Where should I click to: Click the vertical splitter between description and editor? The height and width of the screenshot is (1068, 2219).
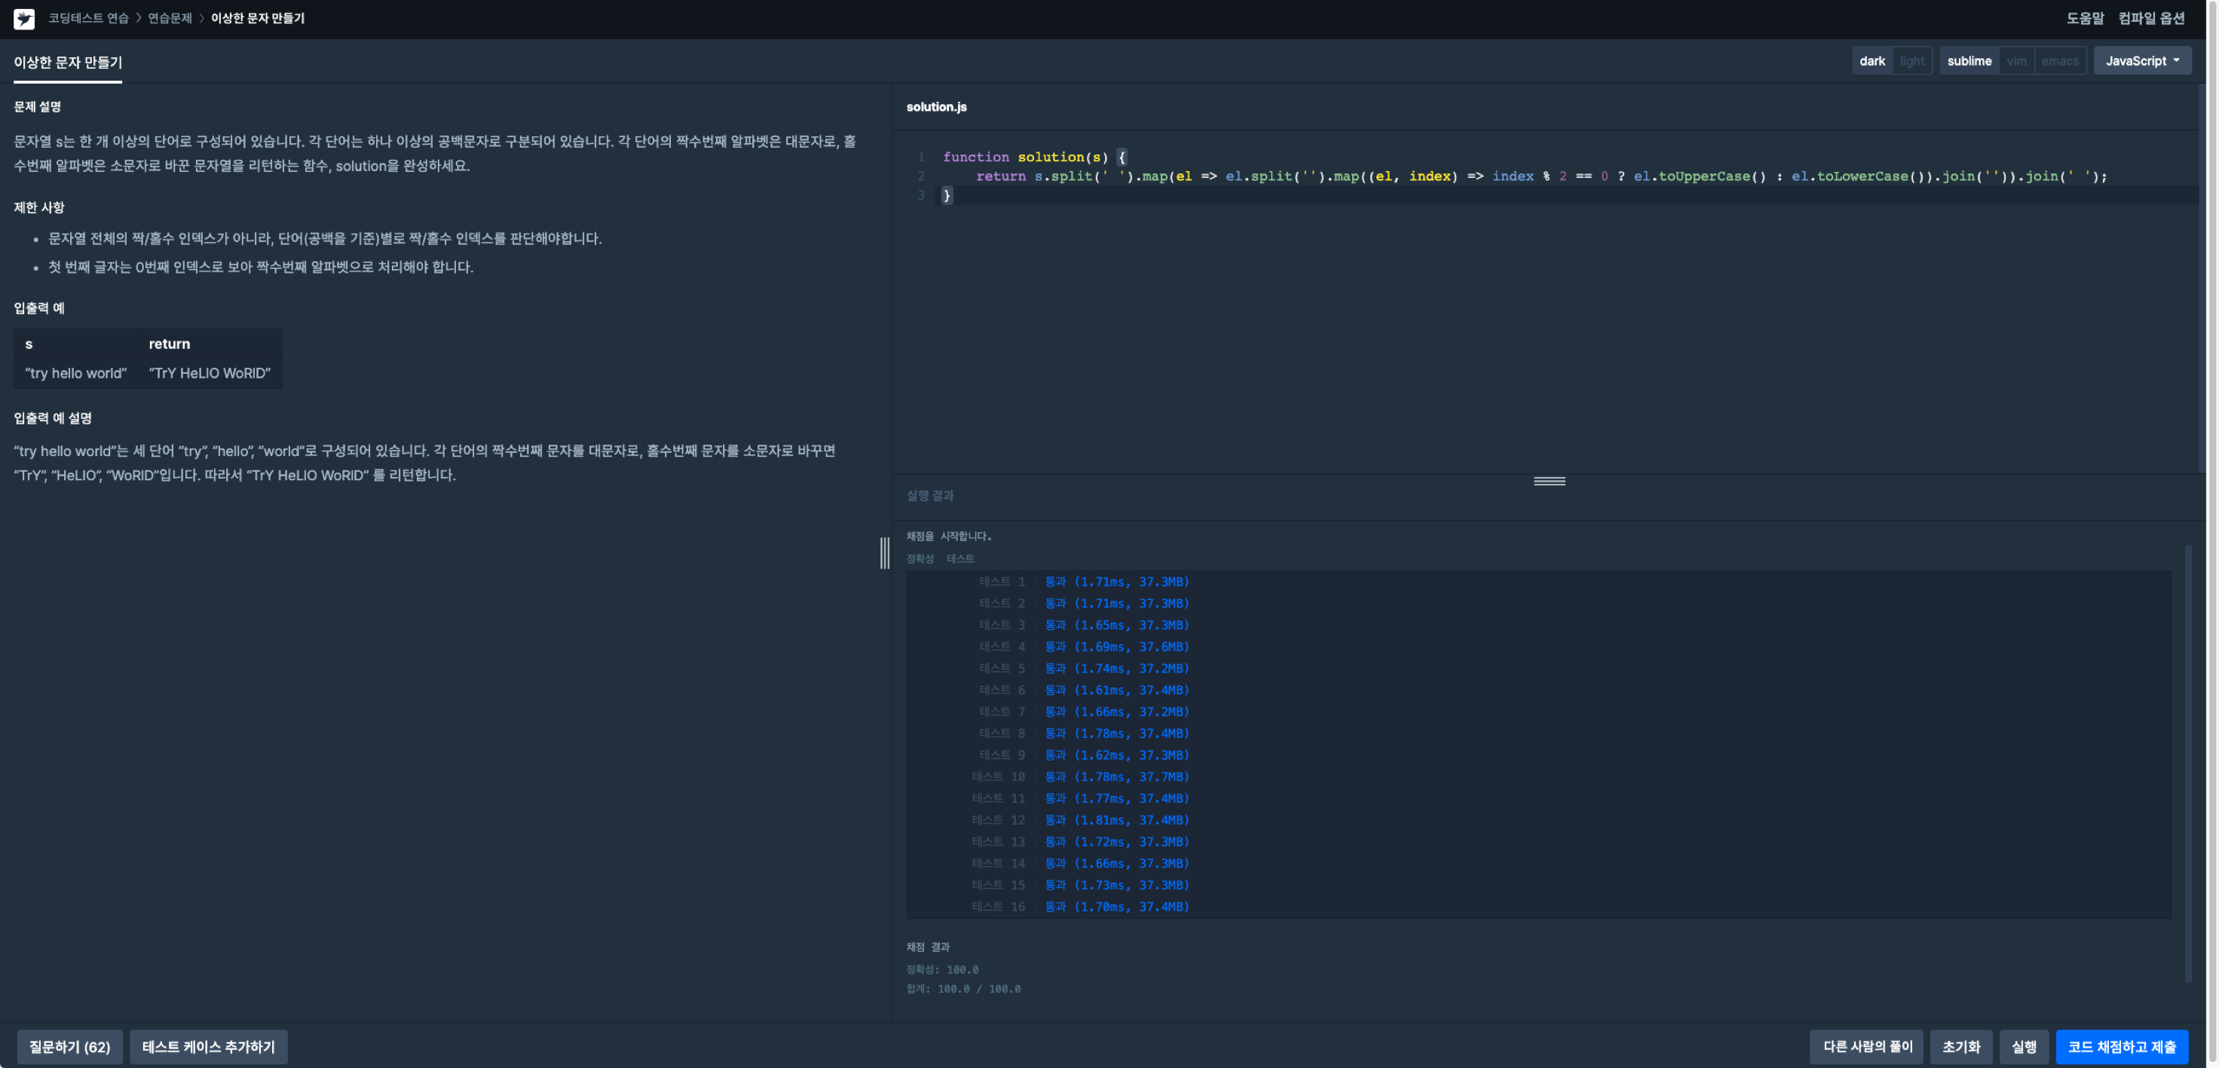pos(885,553)
